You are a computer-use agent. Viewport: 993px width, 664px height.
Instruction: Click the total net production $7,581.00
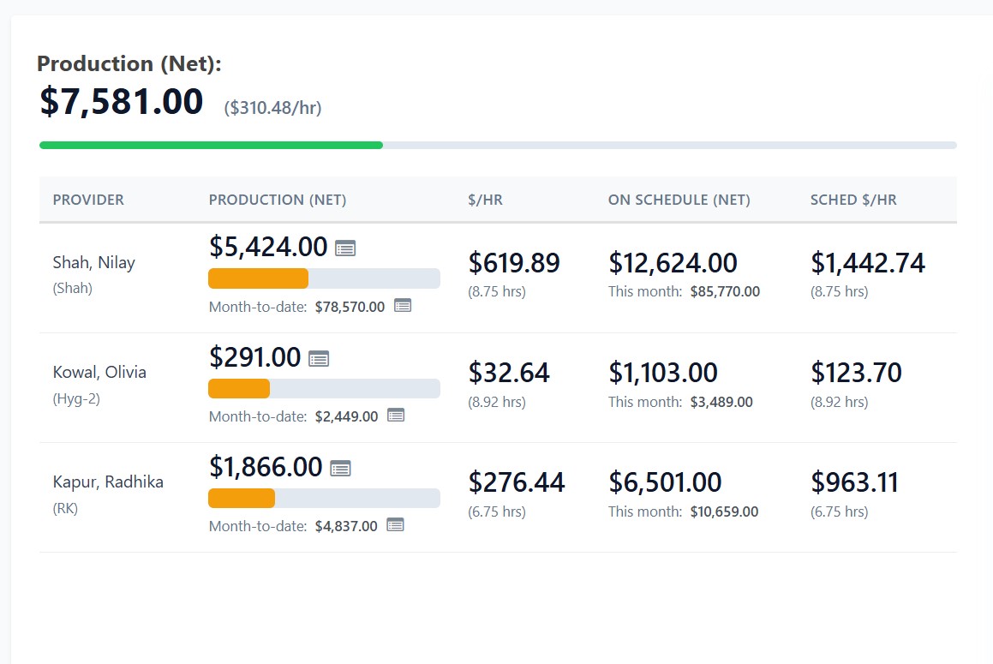[122, 101]
